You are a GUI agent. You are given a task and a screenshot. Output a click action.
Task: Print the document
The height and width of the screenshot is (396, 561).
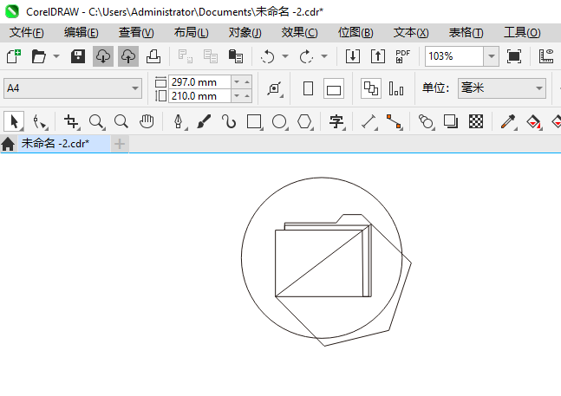click(x=153, y=56)
